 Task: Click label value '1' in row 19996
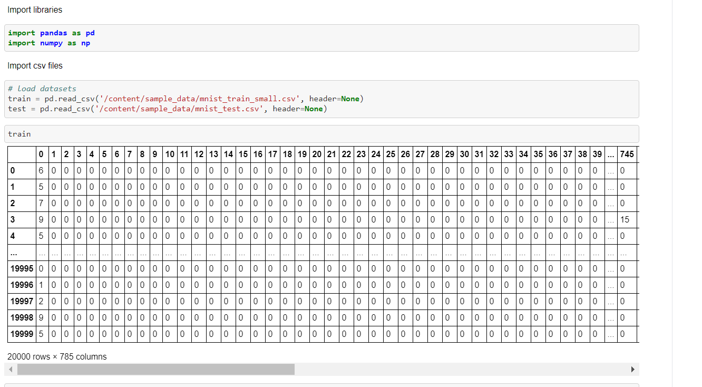click(x=41, y=285)
